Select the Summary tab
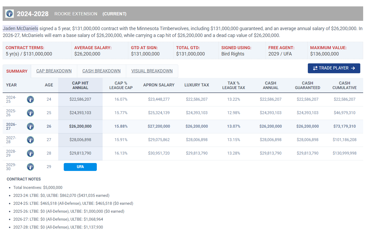Screen dimensions: 365x237 click(17, 71)
